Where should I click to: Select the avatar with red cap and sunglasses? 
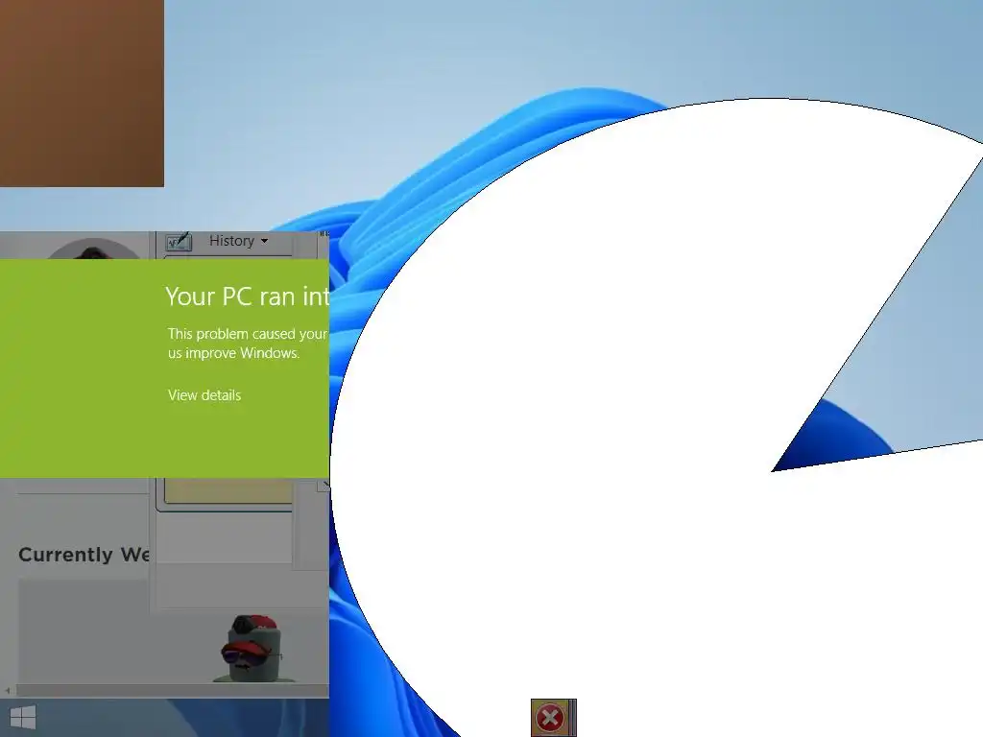[253, 649]
